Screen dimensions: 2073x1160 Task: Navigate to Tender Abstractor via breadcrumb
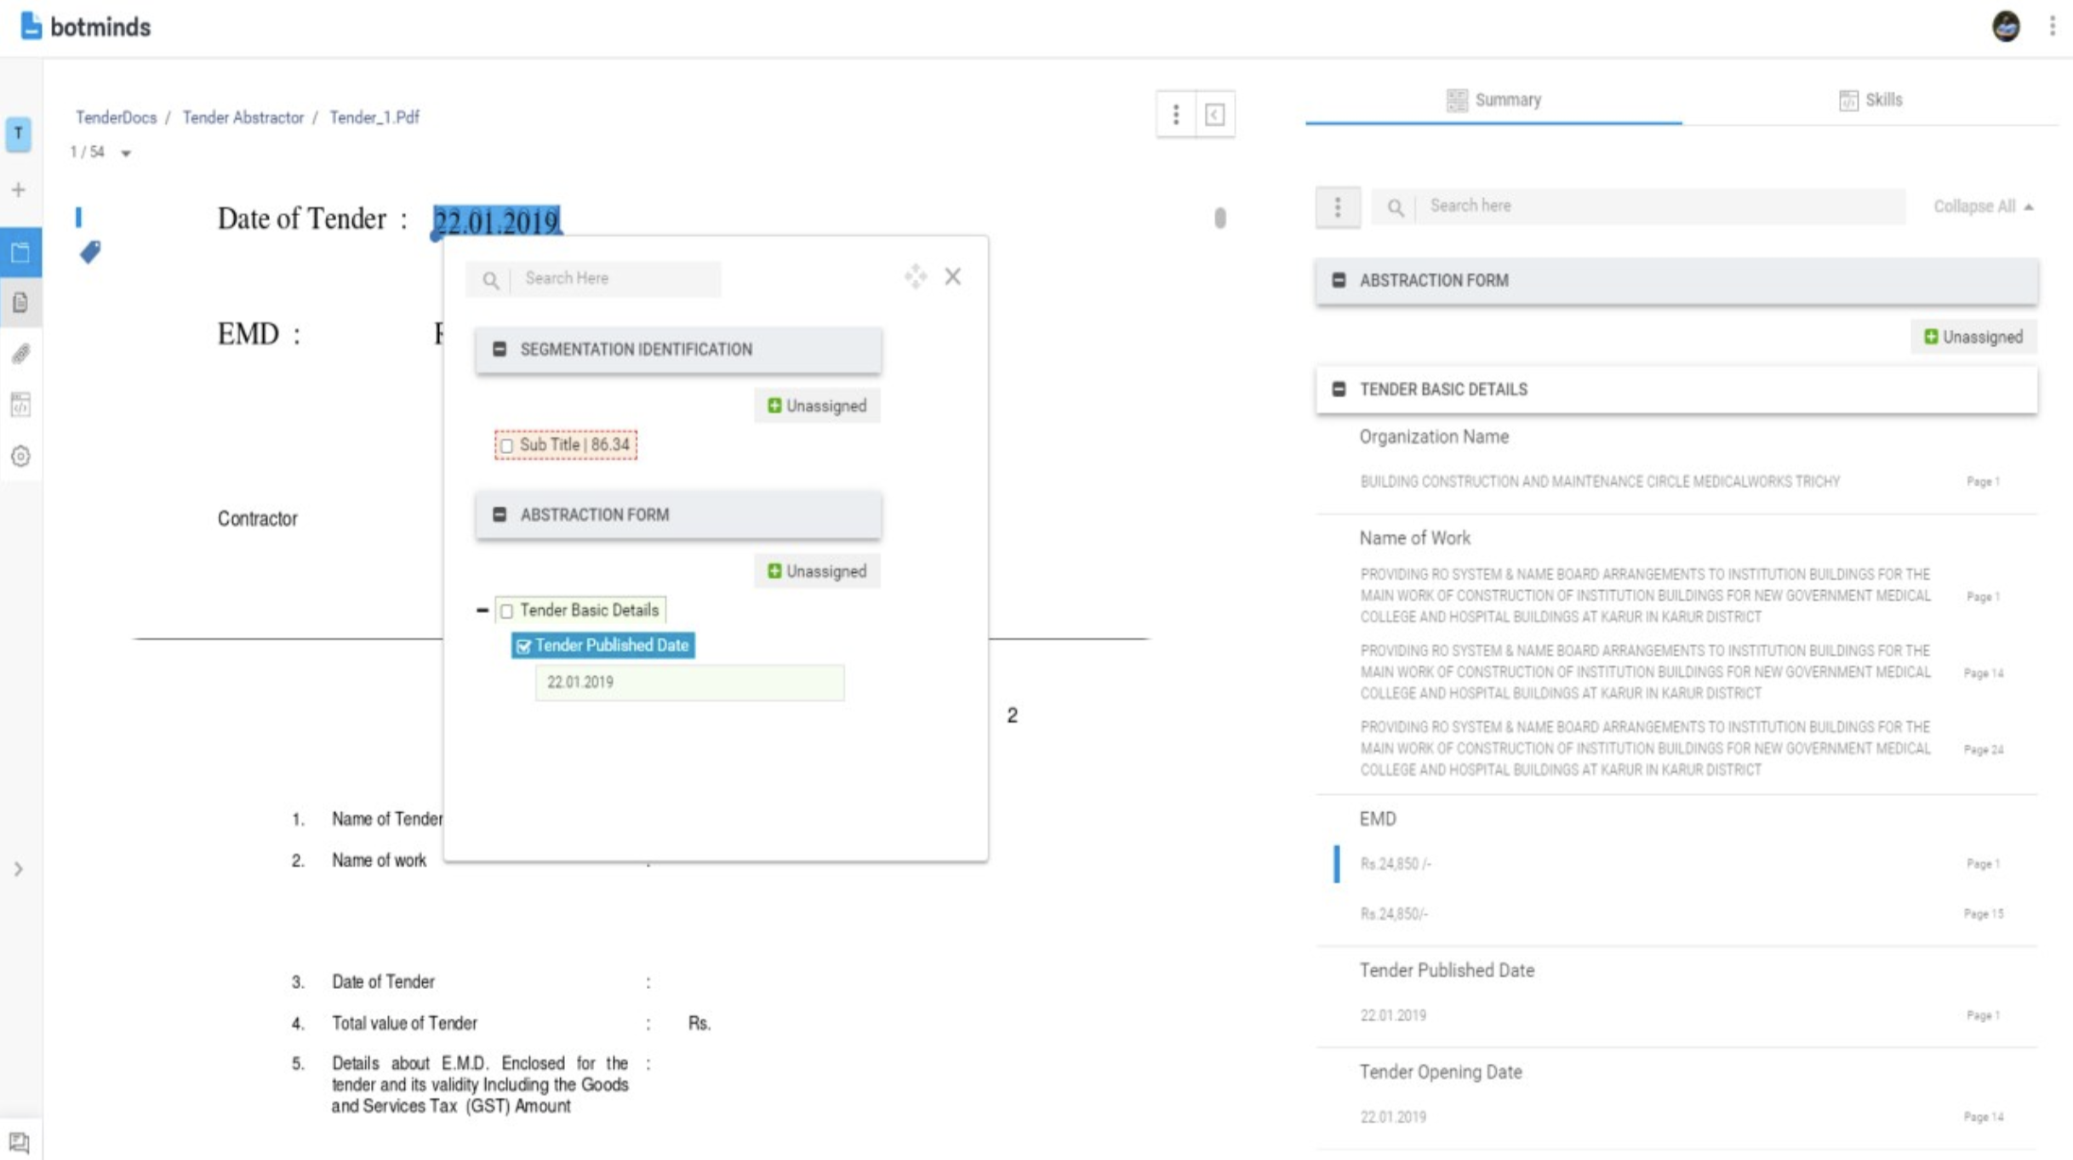tap(243, 117)
